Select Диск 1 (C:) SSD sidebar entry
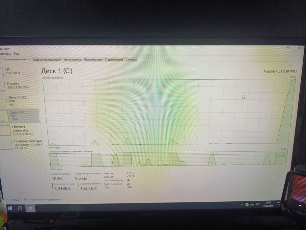Screen dimensions: 306x230 (19, 115)
